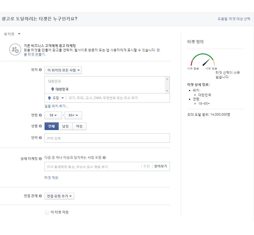
Task: Open the 이 위치의 모든 사람 dropdown
Action: 63,70
